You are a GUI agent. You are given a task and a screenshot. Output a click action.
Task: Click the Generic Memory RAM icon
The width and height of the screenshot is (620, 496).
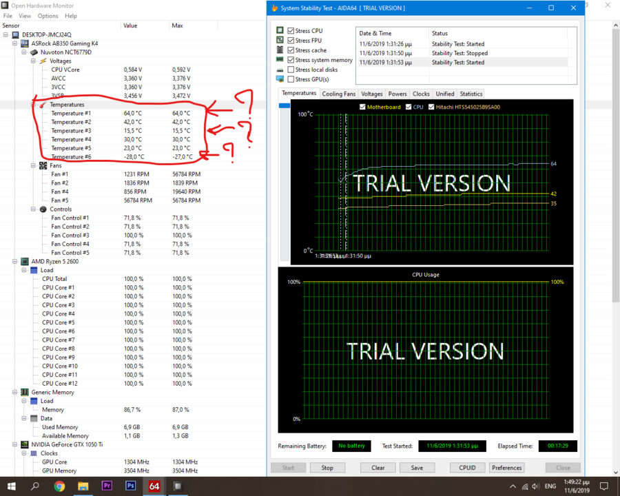coord(25,393)
